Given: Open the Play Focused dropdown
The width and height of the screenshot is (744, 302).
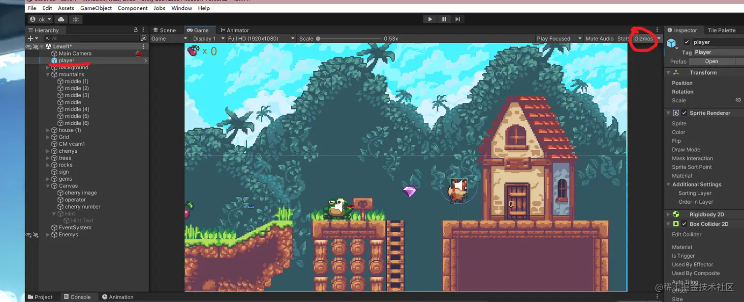Looking at the screenshot, I should [x=559, y=38].
